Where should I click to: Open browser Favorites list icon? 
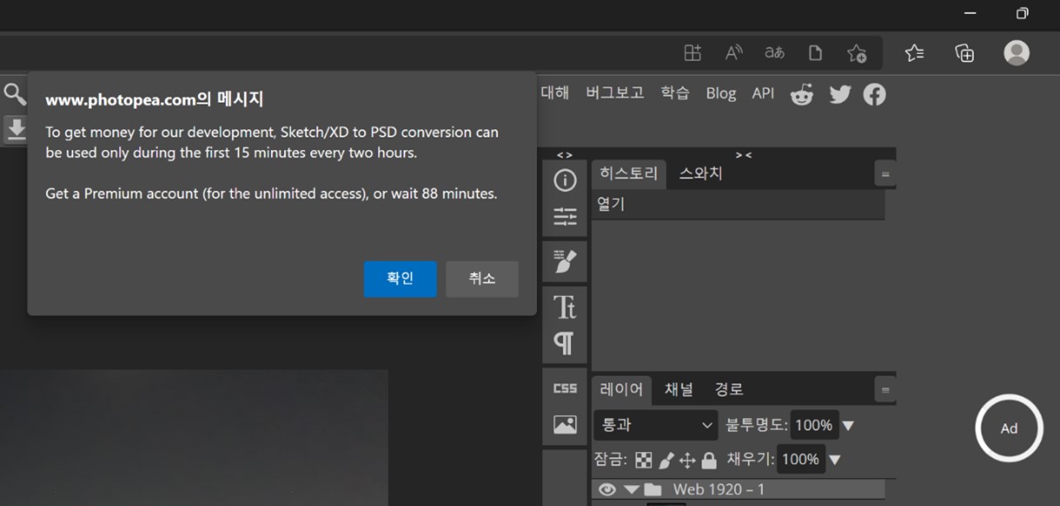coord(914,53)
